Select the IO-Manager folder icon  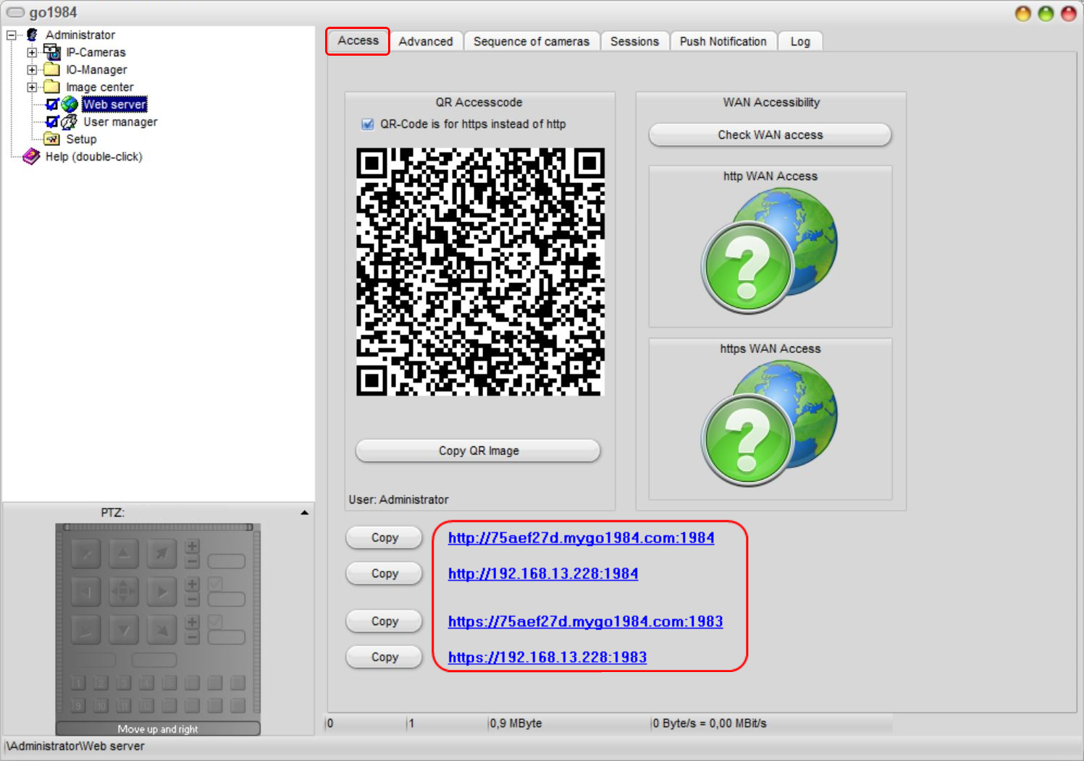pos(51,69)
